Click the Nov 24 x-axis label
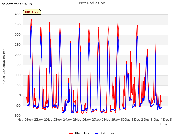The width and height of the screenshot is (185, 139). [62, 120]
